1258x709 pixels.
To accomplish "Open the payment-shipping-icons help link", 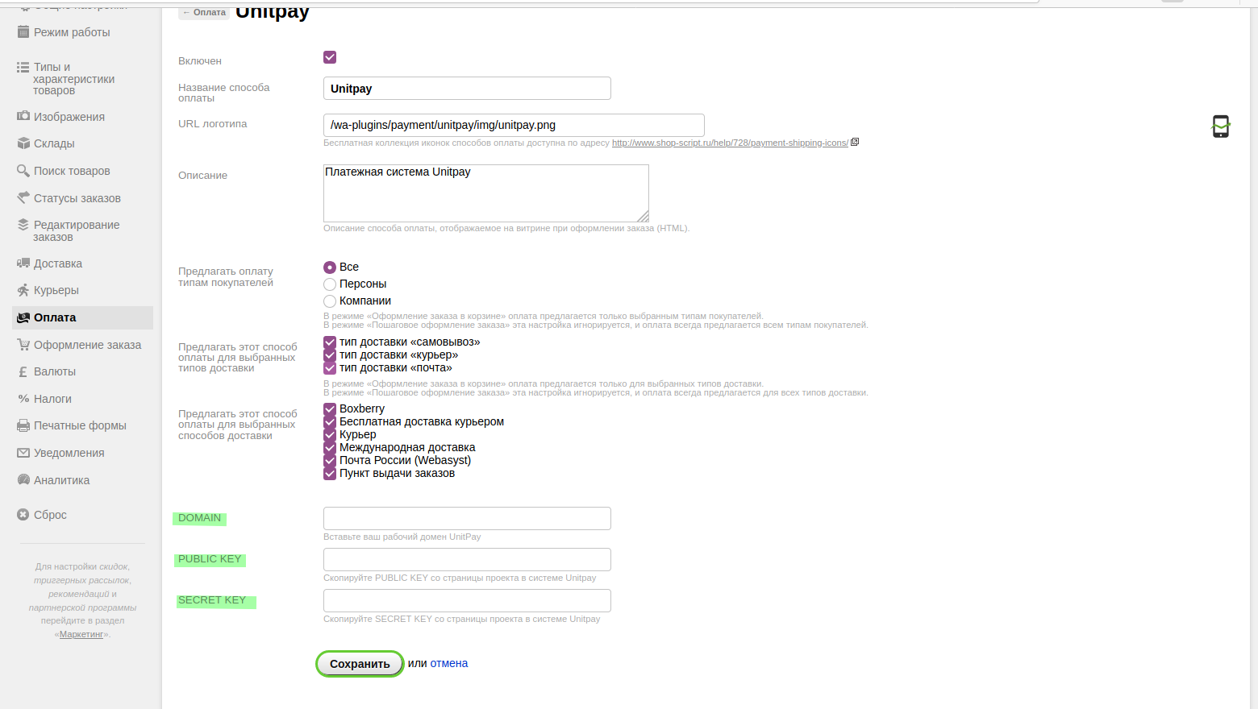I will click(730, 143).
